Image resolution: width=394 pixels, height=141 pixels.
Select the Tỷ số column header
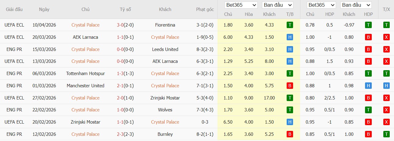[x=125, y=9]
